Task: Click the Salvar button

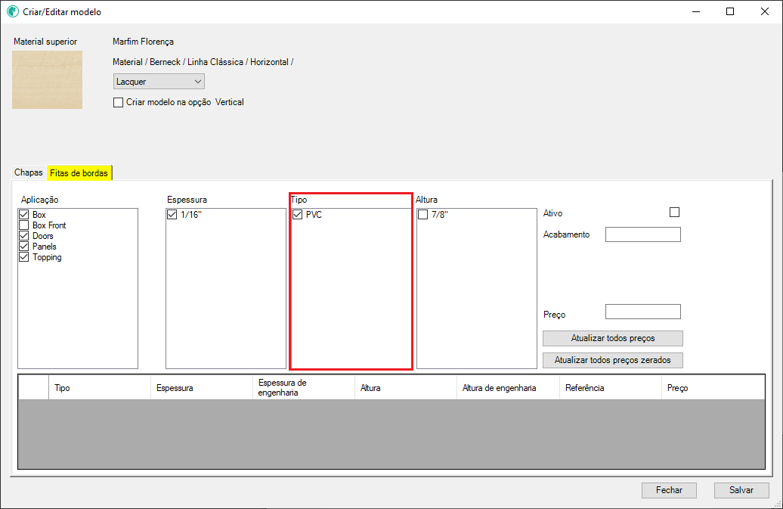Action: 741,490
